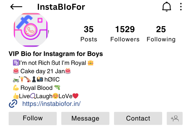Open the three-dot options menu
This screenshot has width=193, height=128.
181,7
